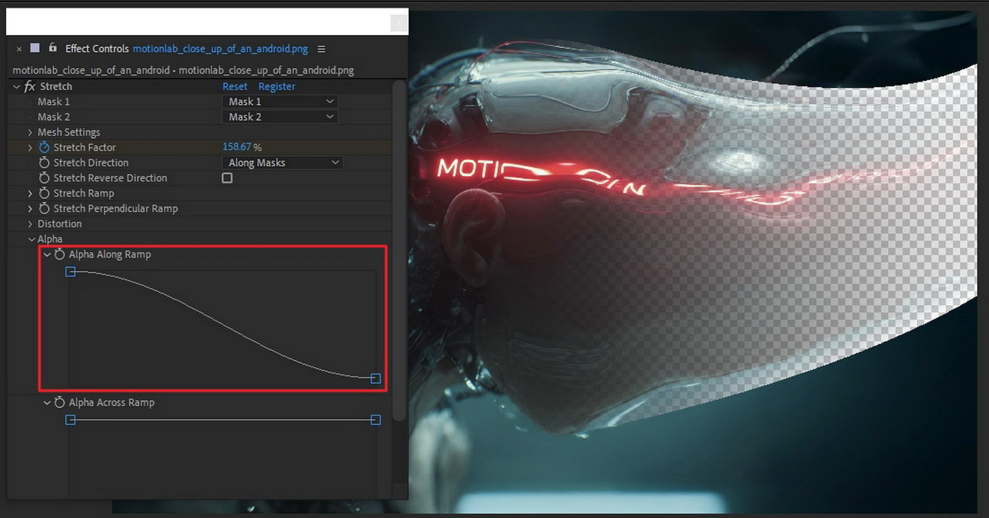Click the motionlab_close_up_of_an_android.png layer link
Image resolution: width=989 pixels, height=518 pixels.
[x=220, y=49]
